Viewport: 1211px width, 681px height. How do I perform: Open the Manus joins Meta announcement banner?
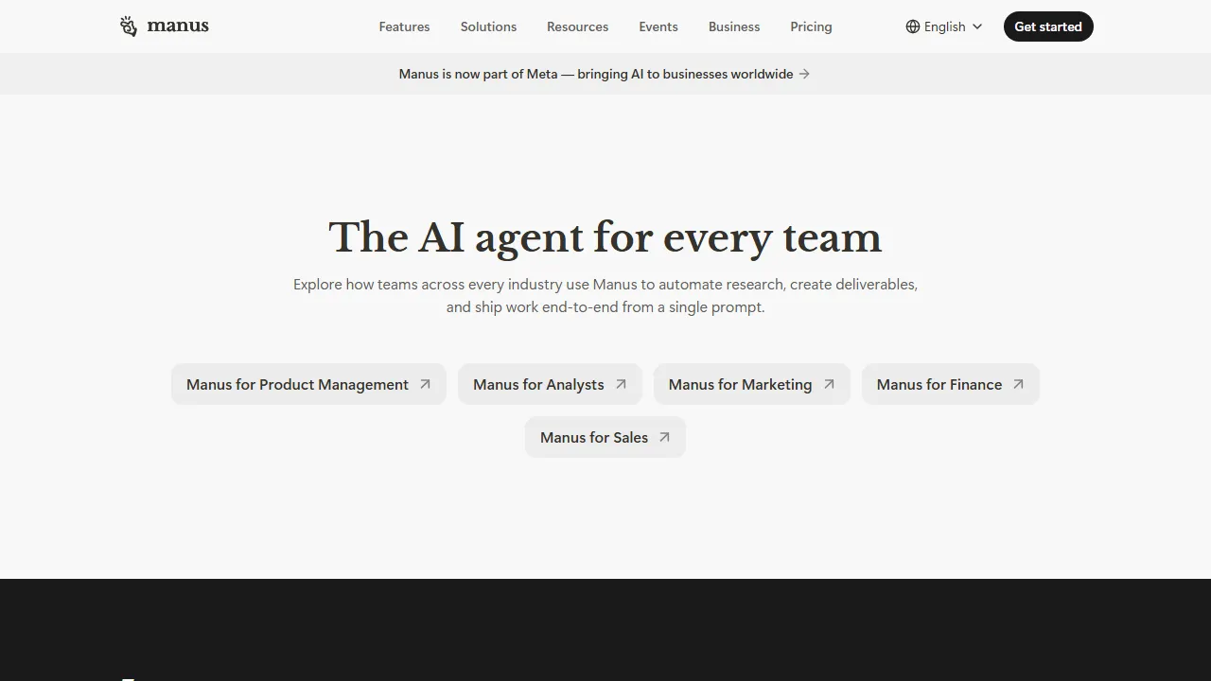click(605, 74)
